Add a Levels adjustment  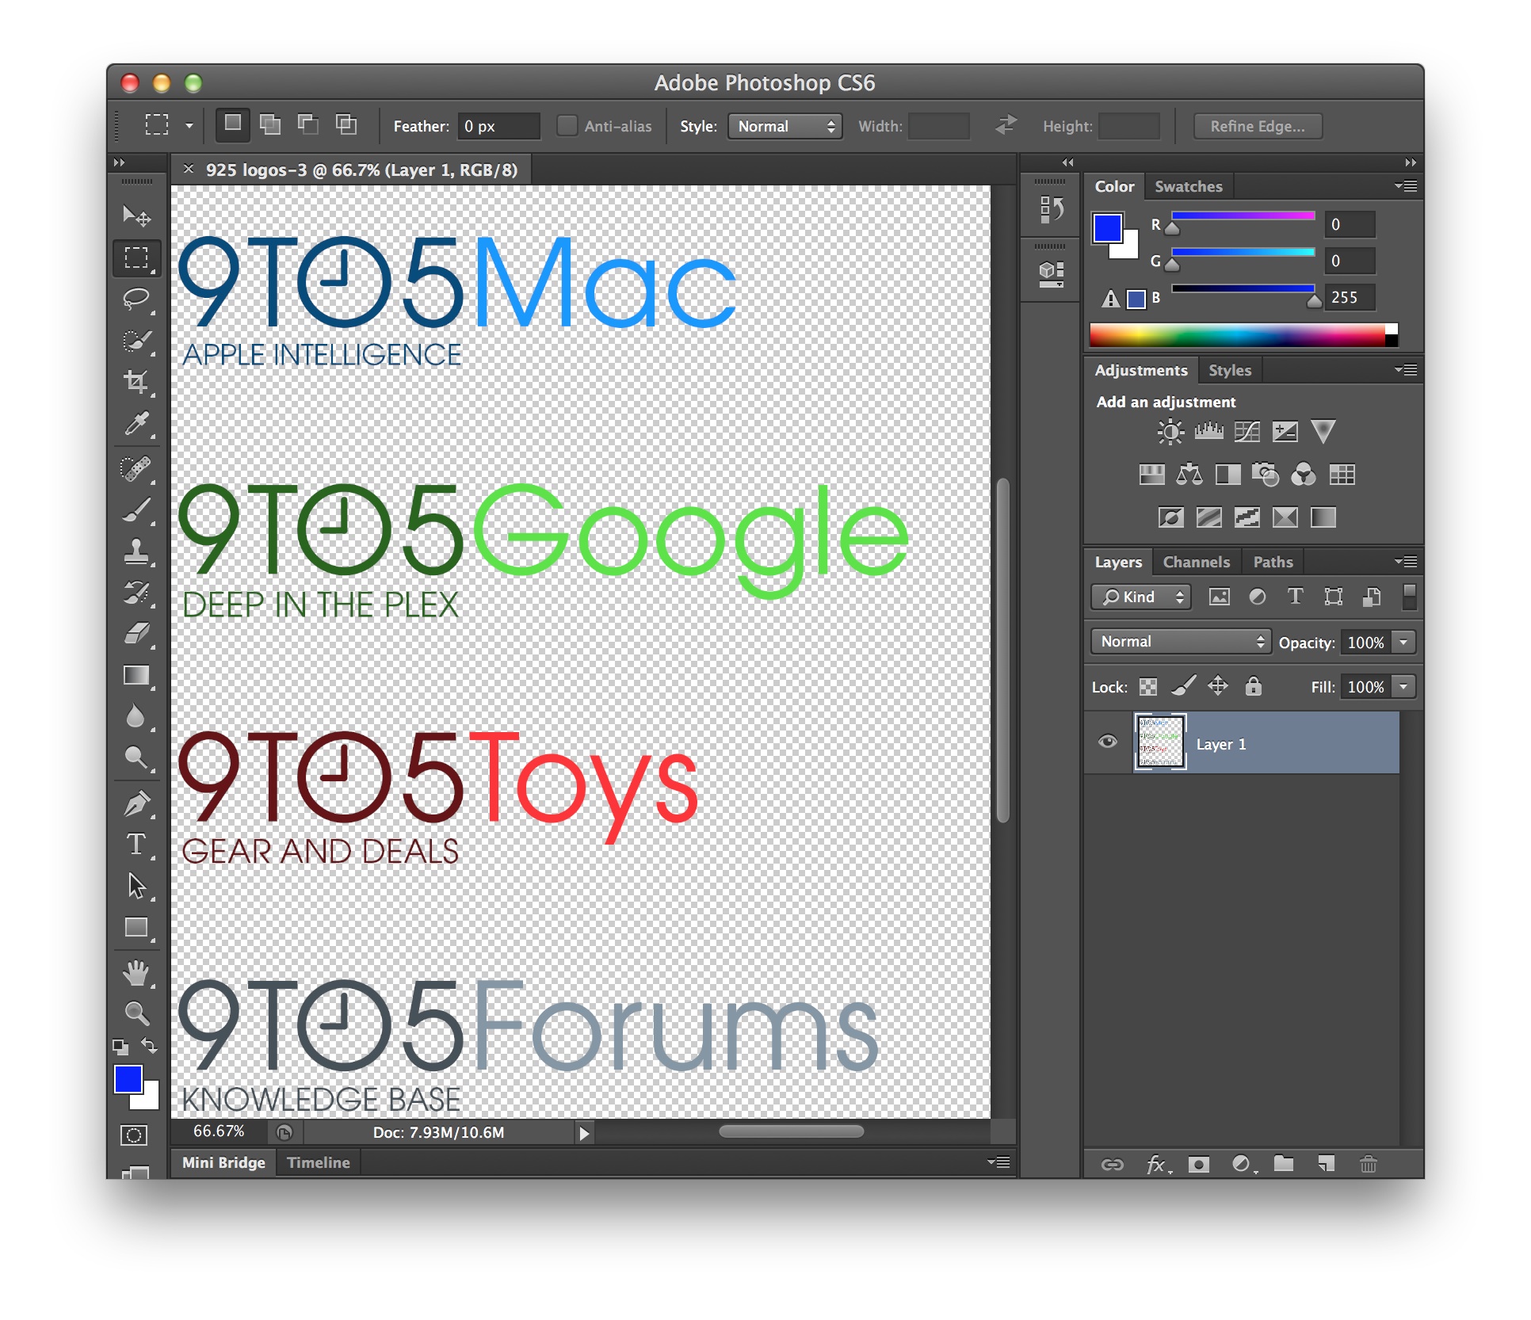click(1209, 433)
